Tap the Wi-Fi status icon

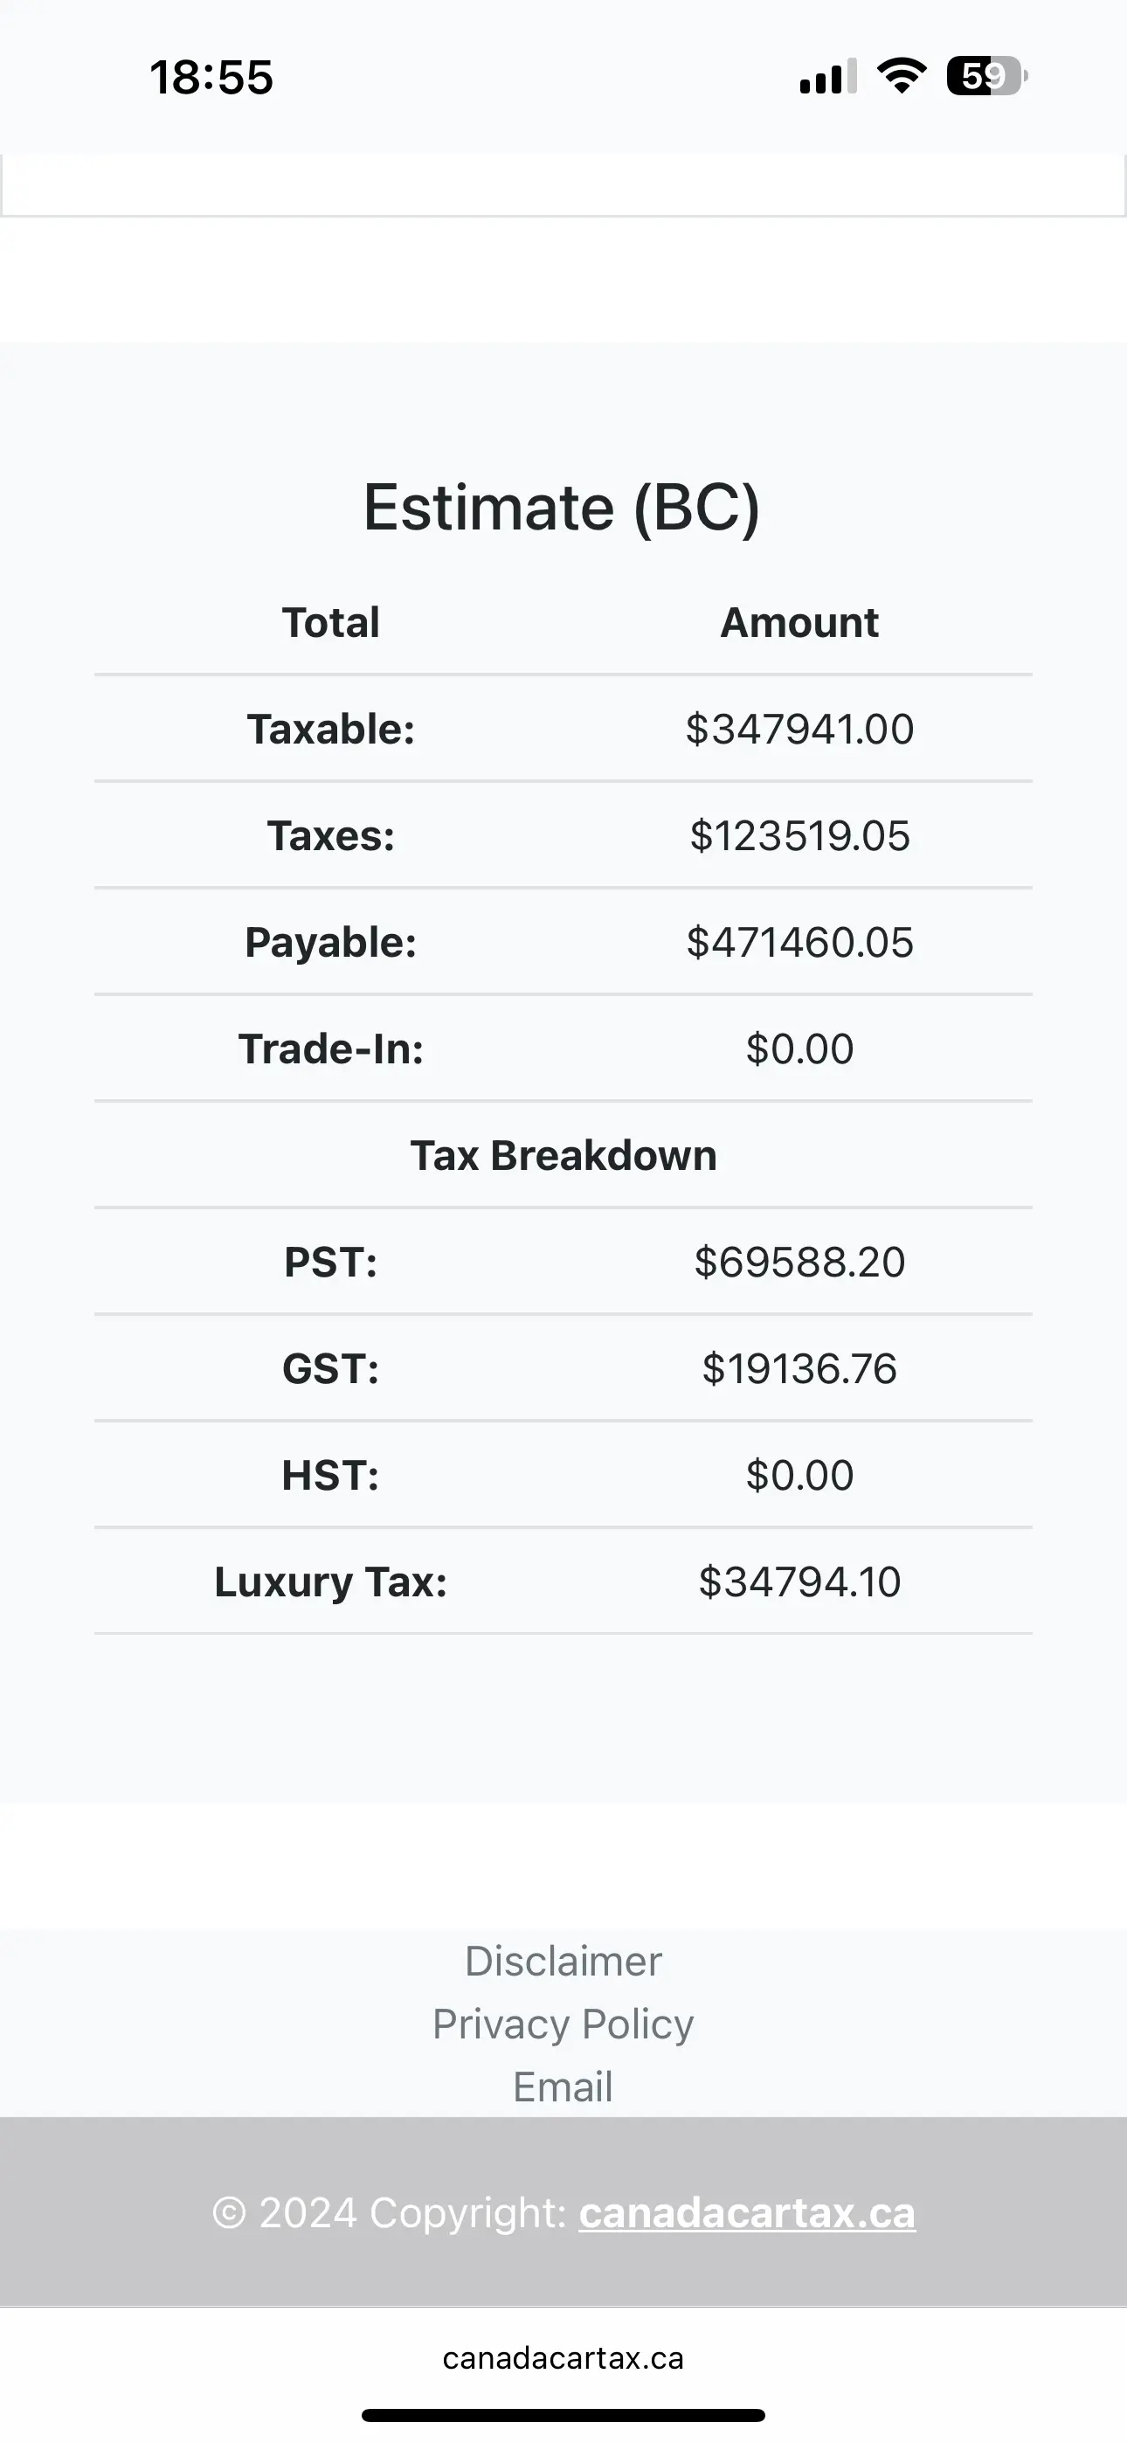point(902,76)
